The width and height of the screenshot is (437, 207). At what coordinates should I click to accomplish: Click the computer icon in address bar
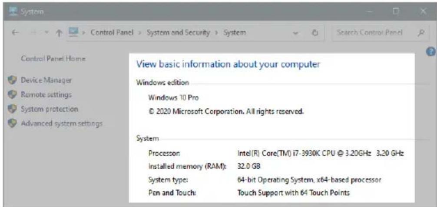point(73,32)
